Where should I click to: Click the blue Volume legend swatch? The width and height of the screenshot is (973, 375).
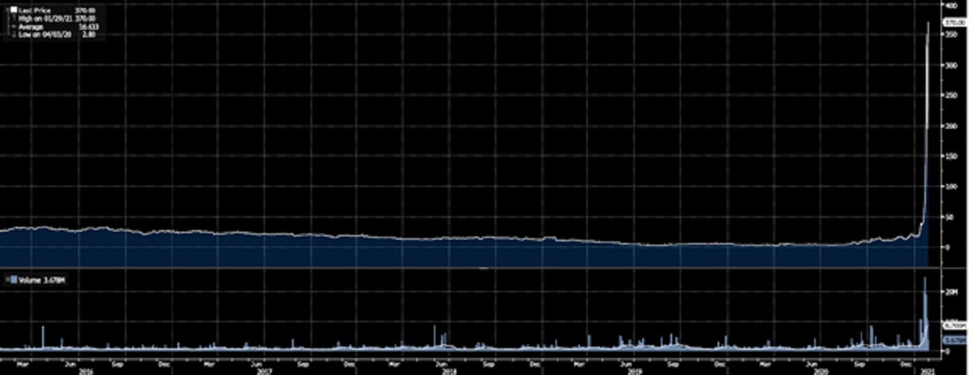pos(7,280)
